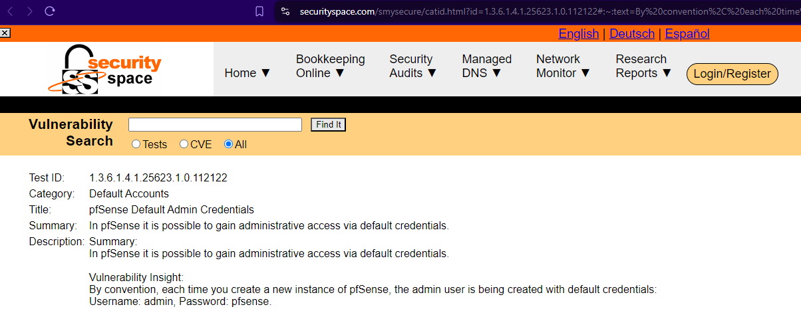This screenshot has height=315, width=801.
Task: Expand the Bookkeeping Online dropdown
Action: tap(330, 66)
